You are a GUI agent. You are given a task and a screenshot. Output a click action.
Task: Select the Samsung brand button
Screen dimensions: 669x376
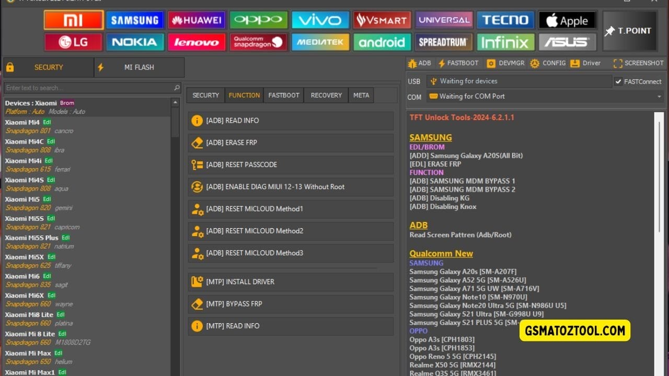(135, 19)
